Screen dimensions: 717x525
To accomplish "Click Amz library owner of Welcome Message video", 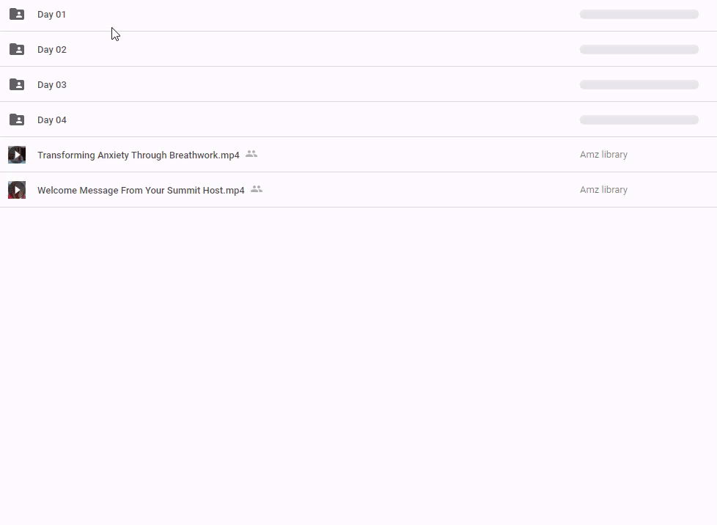I will point(603,190).
